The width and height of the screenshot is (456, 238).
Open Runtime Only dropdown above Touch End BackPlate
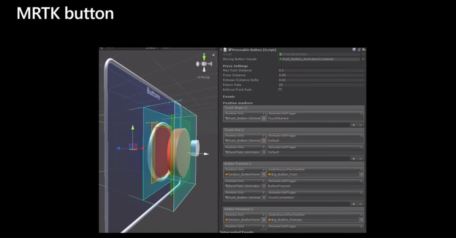tap(244, 147)
